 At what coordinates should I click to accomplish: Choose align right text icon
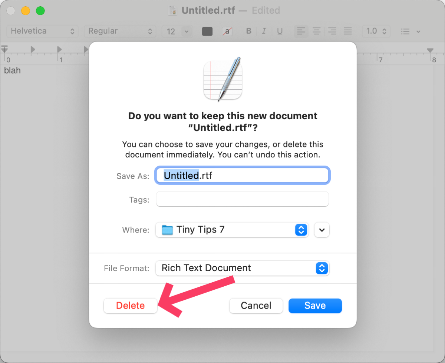coord(332,31)
